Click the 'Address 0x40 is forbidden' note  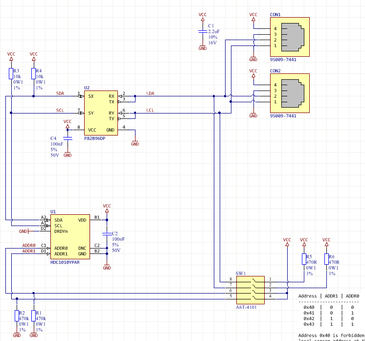(331, 336)
